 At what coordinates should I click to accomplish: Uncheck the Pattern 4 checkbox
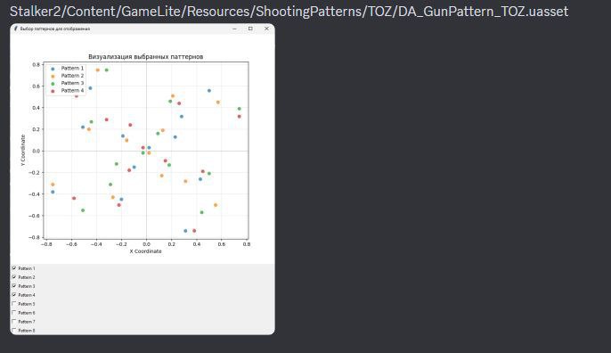click(x=14, y=295)
